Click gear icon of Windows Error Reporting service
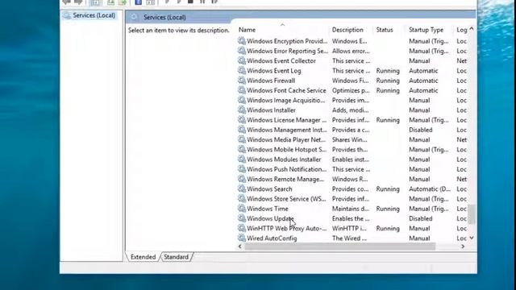Screen dimensions: 516x290 [x=242, y=51]
